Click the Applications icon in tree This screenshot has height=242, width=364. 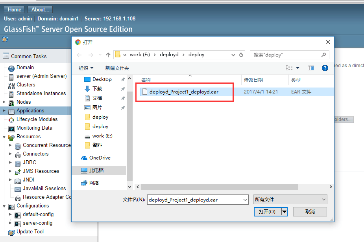(x=11, y=112)
